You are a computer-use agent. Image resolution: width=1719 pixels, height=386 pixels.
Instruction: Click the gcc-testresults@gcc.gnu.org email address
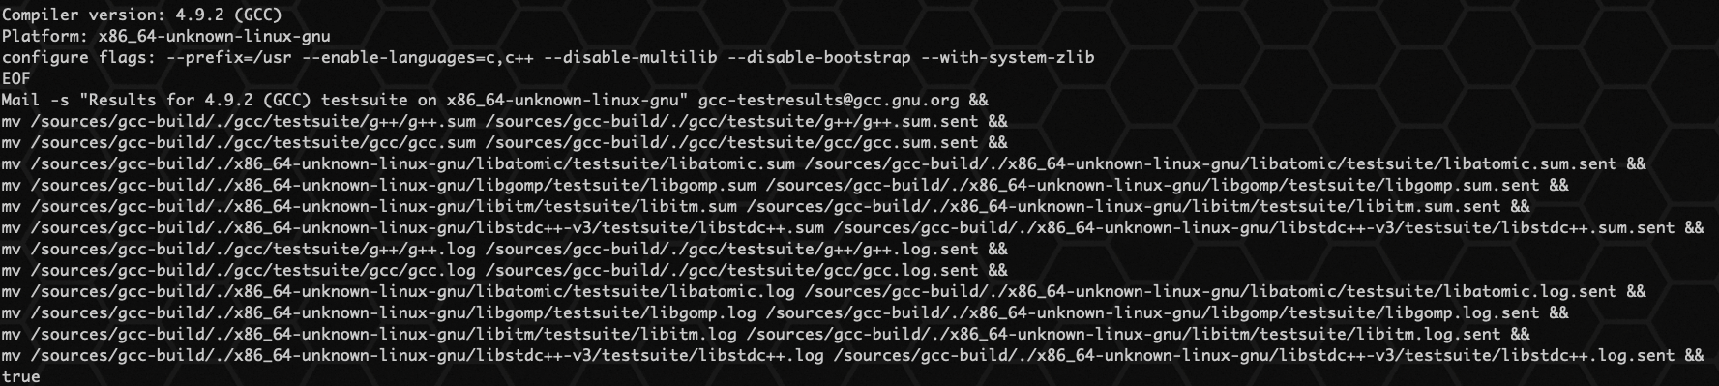tap(828, 100)
